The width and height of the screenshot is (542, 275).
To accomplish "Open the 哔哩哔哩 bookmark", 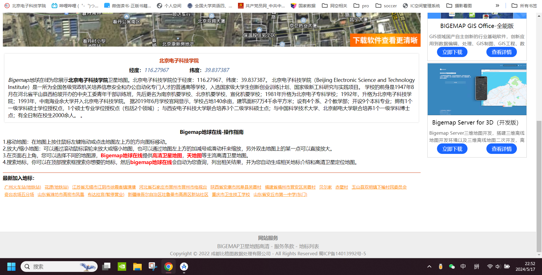I will coord(75,6).
